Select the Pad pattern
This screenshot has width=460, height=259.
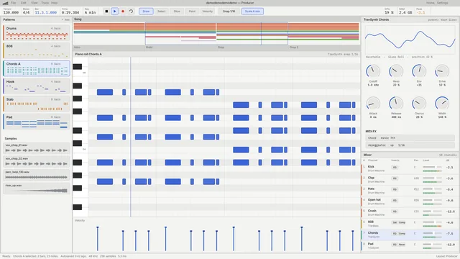click(37, 122)
